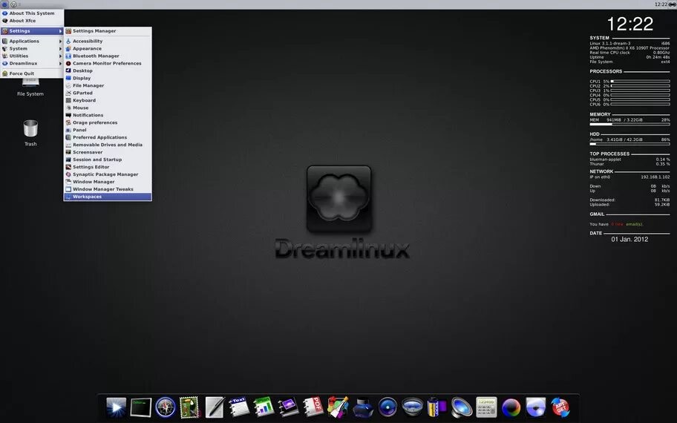Image resolution: width=677 pixels, height=423 pixels.
Task: Select Session and Startup
Action: (108, 160)
